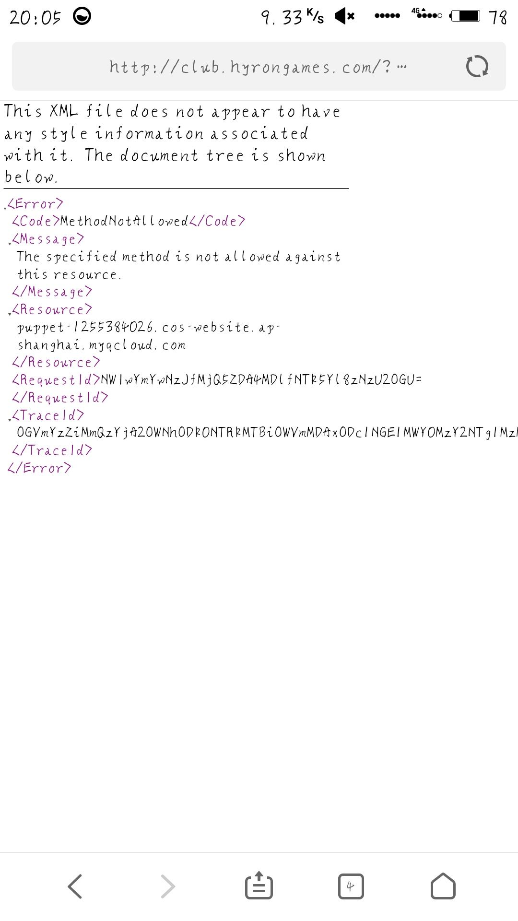This screenshot has height=921, width=518.
Task: Collapse the Resource XML node
Action: 10,313
